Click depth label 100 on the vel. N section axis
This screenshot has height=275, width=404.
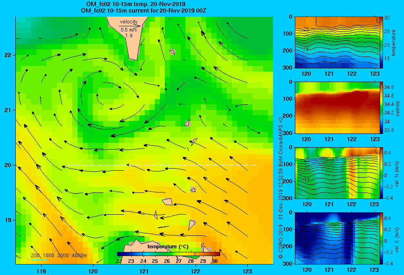(x=288, y=164)
